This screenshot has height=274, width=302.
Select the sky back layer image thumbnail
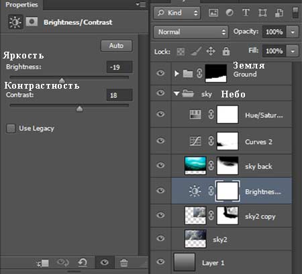[x=195, y=165]
